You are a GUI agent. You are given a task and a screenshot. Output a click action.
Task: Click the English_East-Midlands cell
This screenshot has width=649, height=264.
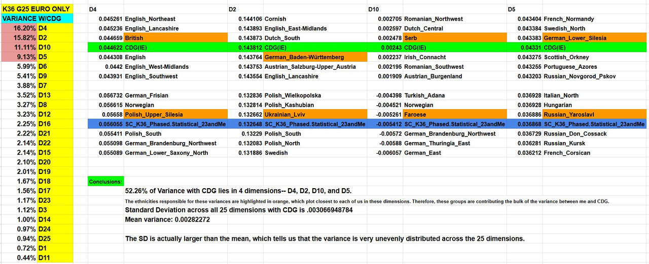[x=315, y=28]
